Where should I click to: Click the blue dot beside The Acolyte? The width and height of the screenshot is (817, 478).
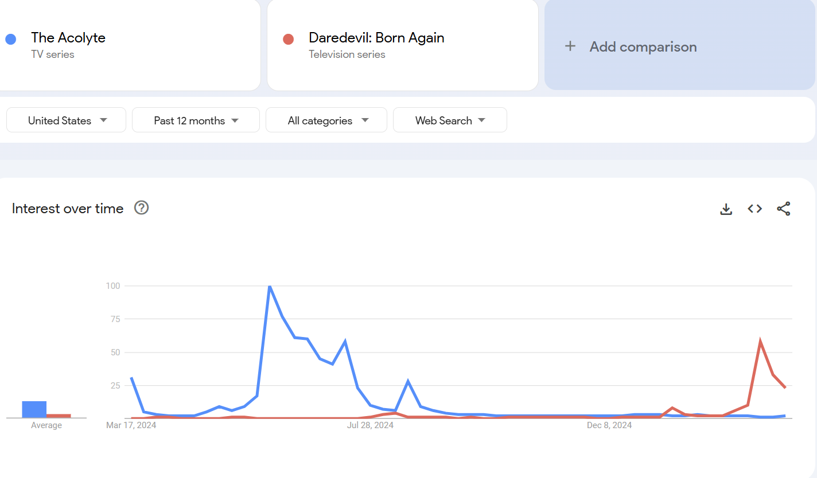click(x=10, y=40)
